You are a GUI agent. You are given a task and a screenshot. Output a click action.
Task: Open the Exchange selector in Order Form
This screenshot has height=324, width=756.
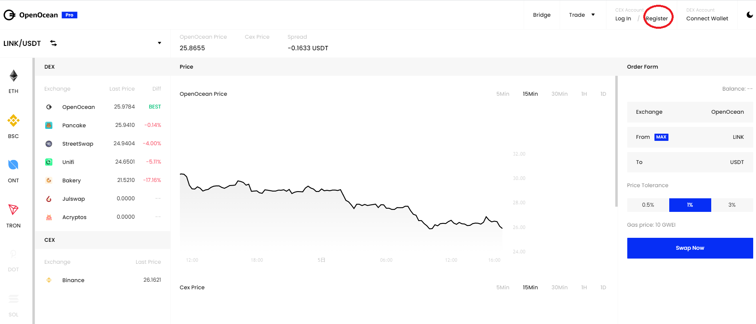click(x=690, y=112)
